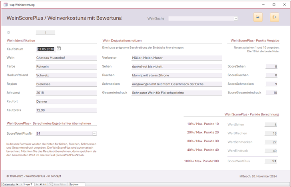Open the WeinSuche dropdown arrow
The height and width of the screenshot is (187, 291).
pos(236,18)
